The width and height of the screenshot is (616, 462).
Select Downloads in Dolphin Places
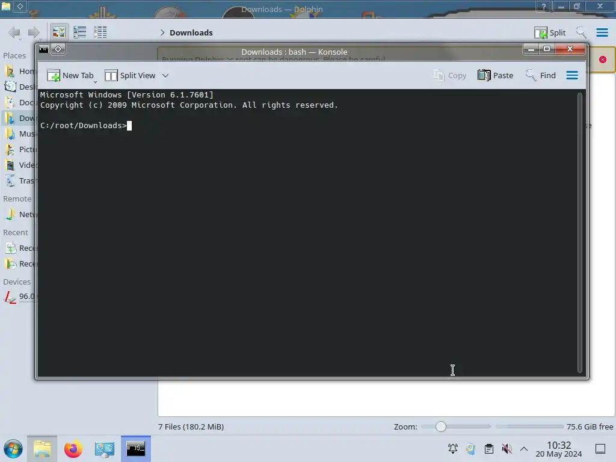tap(20, 119)
